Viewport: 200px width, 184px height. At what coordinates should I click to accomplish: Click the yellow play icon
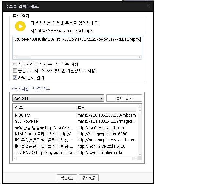(x=20, y=26)
